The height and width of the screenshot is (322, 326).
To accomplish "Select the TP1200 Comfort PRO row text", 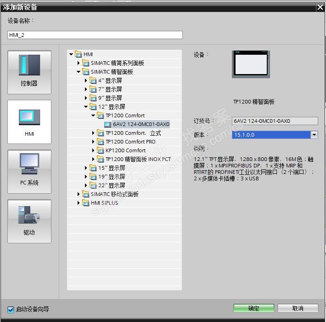I will 130,142.
